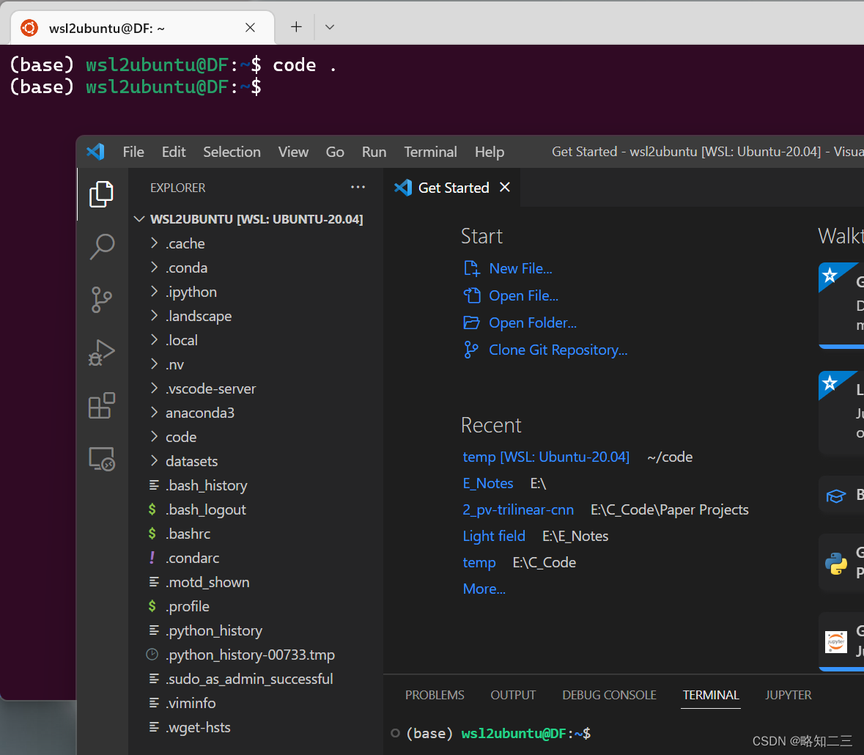Select the TERMINAL panel tab
The image size is (864, 755).
tap(711, 695)
